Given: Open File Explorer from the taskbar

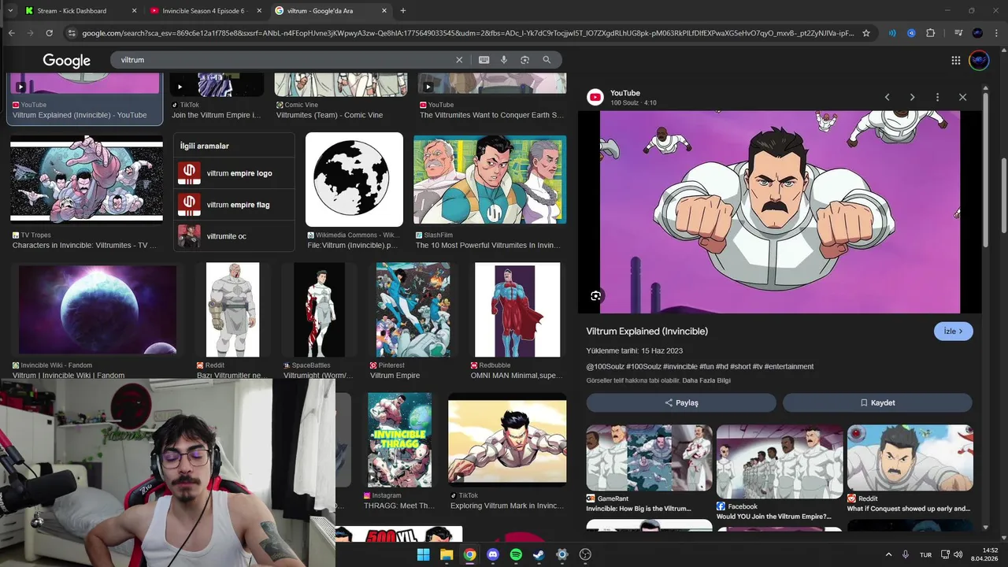Looking at the screenshot, I should (447, 554).
